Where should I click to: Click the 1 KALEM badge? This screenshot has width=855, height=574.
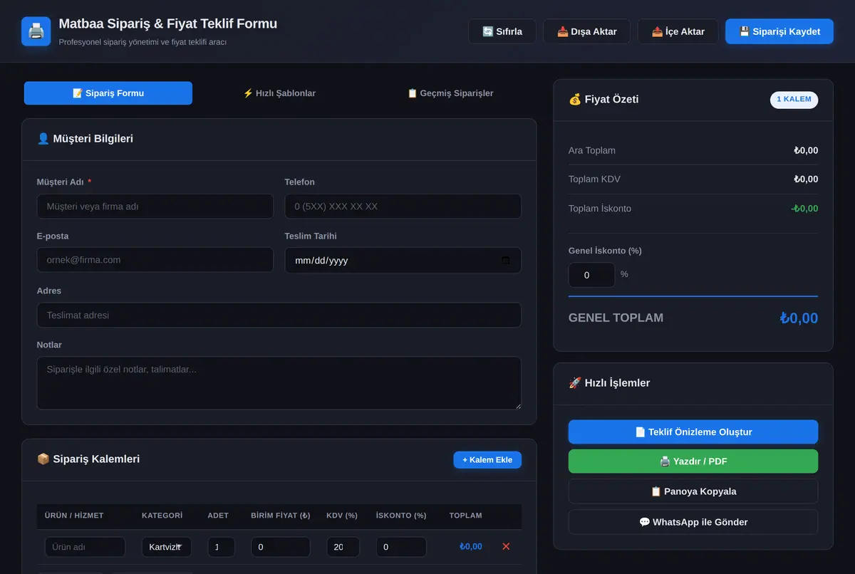tap(794, 100)
